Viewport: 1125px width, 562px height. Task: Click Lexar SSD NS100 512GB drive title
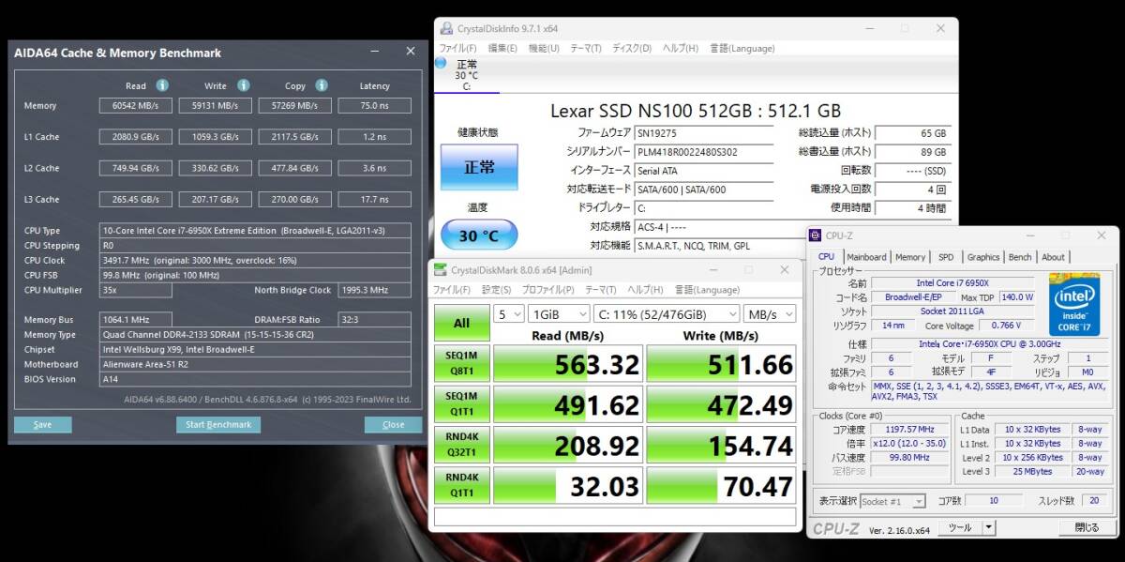click(695, 110)
